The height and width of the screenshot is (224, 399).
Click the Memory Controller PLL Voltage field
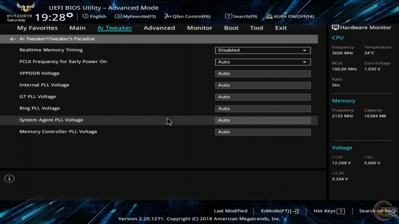(262, 132)
